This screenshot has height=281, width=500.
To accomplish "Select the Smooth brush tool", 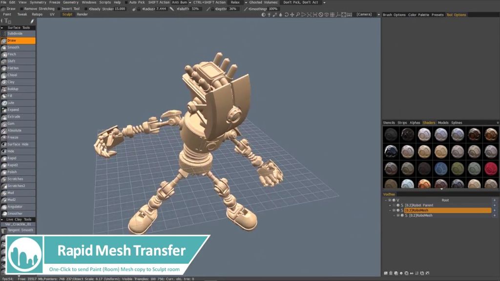I will tap(18, 47).
